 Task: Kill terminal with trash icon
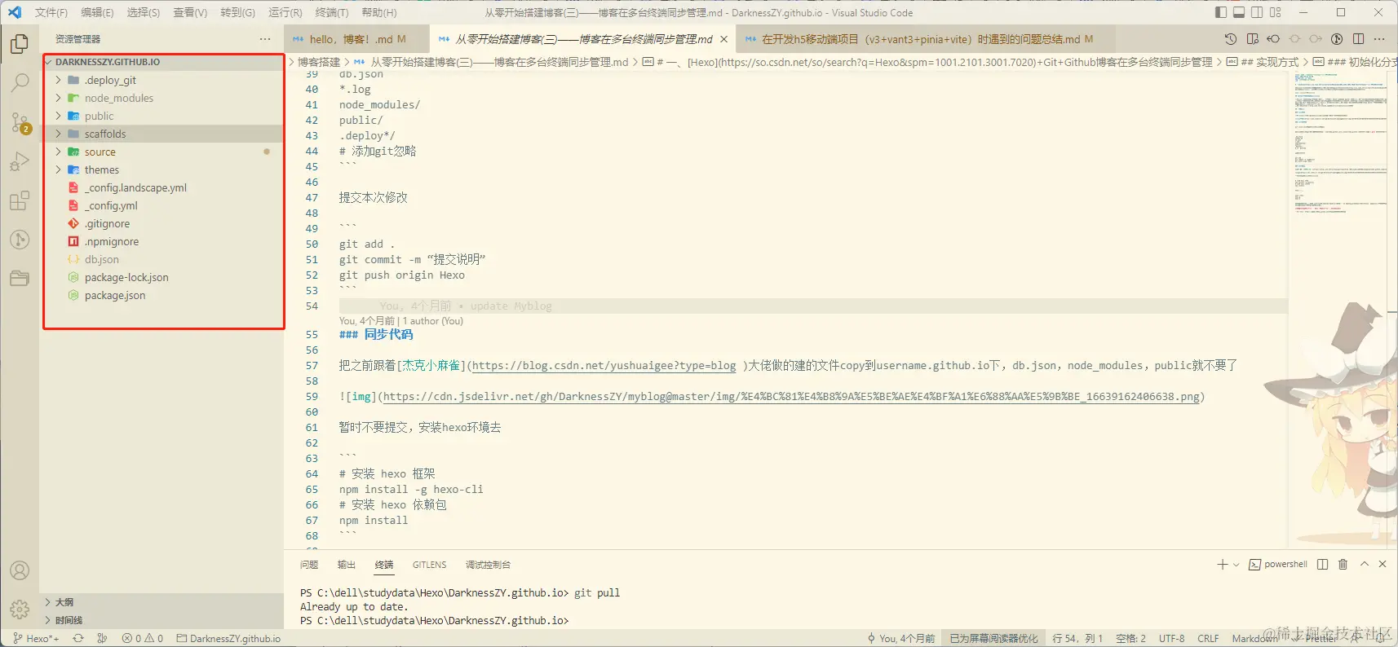click(1343, 564)
